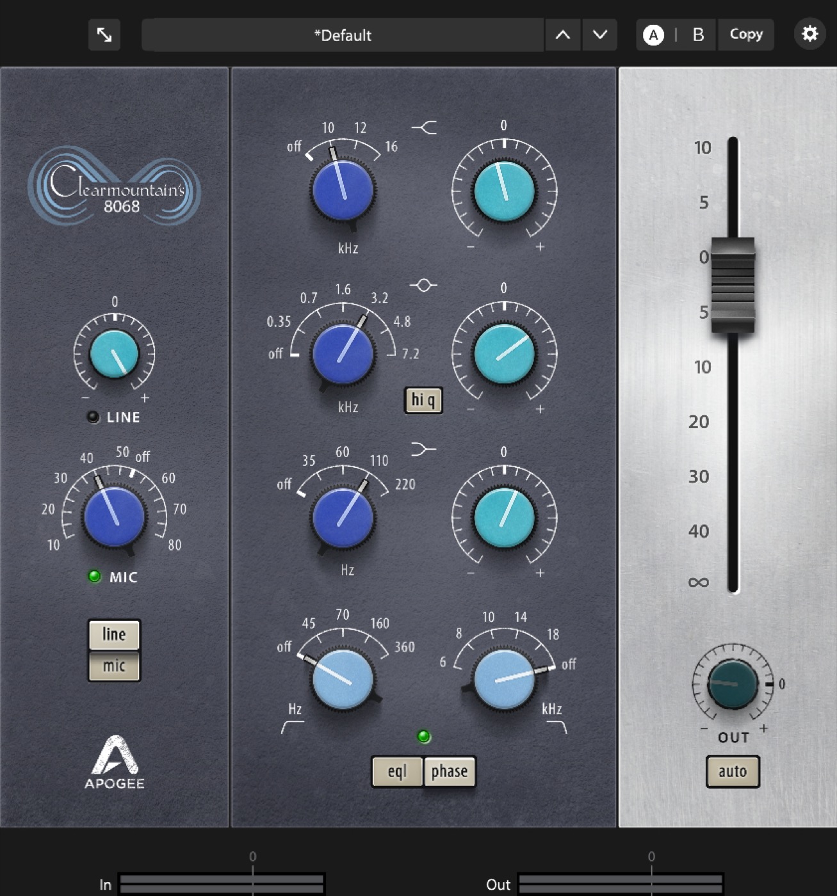Click the 220 label on low shelf knob
This screenshot has height=896, width=837.
405,484
